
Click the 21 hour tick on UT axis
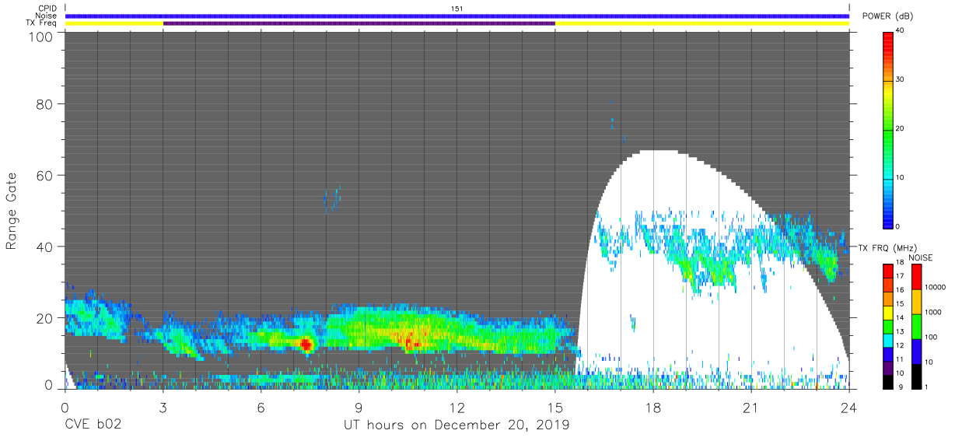(750, 407)
